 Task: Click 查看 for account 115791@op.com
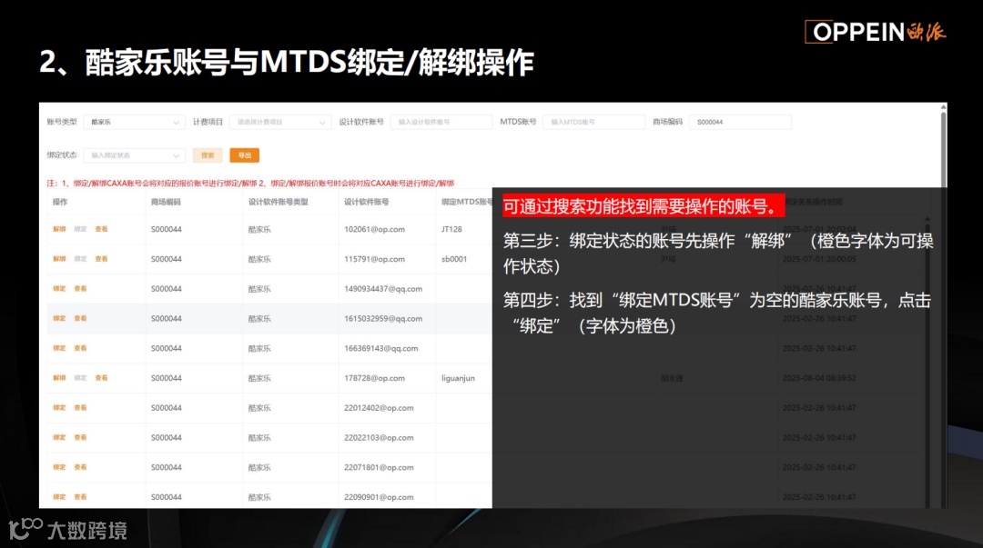pyautogui.click(x=102, y=259)
